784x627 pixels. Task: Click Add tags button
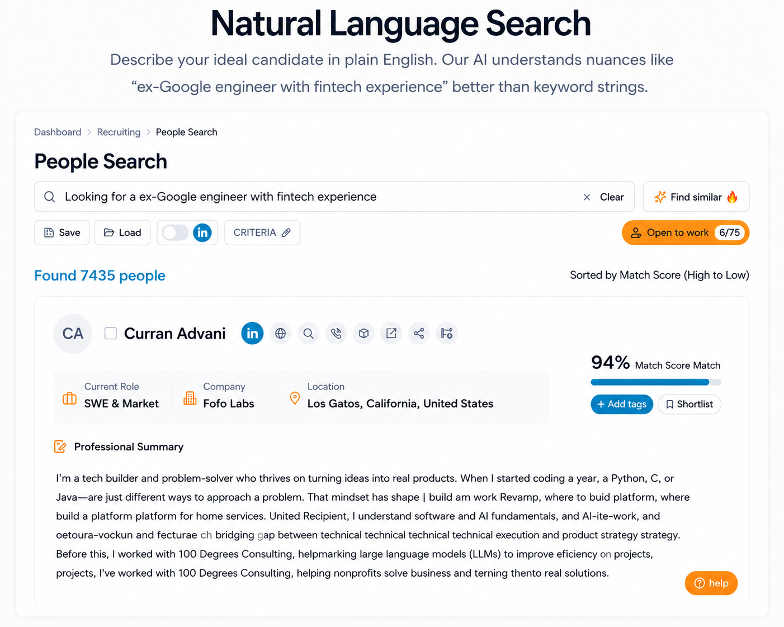(x=622, y=404)
